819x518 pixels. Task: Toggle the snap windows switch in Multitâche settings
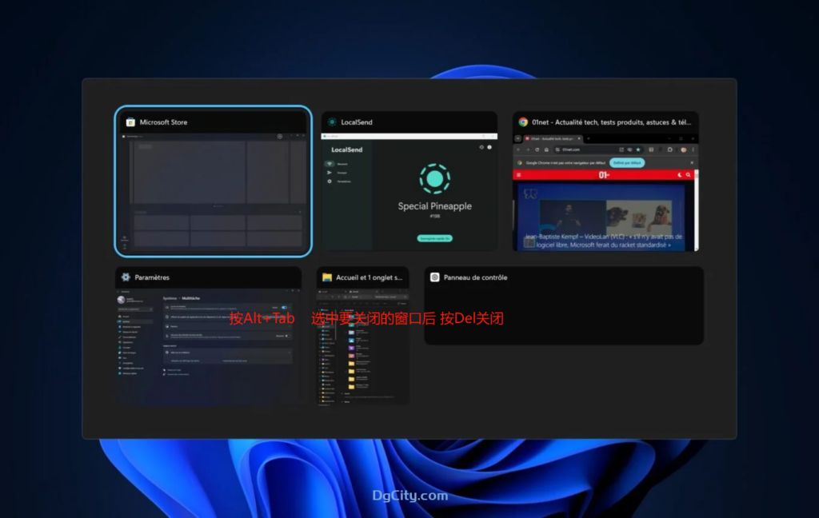(284, 308)
